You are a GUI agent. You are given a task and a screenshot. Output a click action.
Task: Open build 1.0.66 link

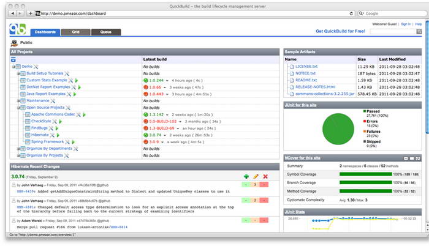[x=155, y=87]
